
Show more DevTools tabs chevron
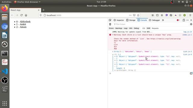pyautogui.click(x=163, y=20)
